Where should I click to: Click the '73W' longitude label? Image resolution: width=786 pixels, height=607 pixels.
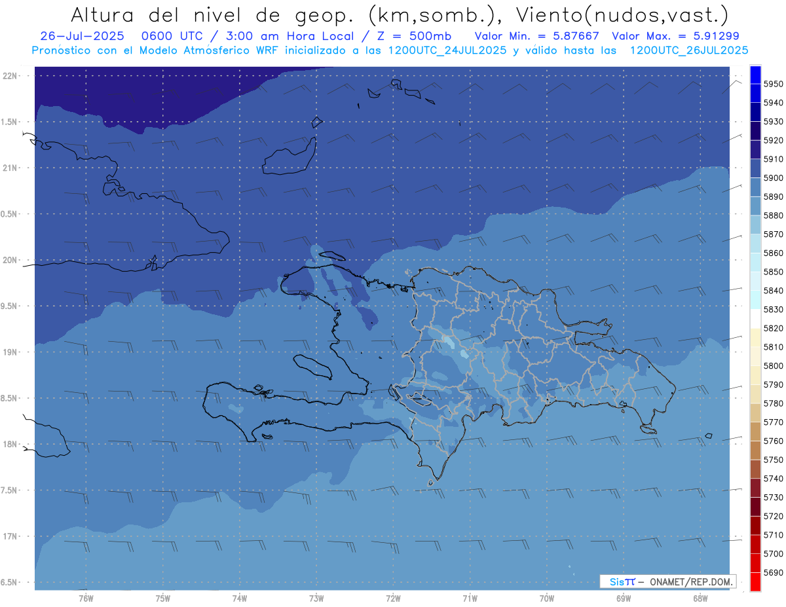click(316, 598)
